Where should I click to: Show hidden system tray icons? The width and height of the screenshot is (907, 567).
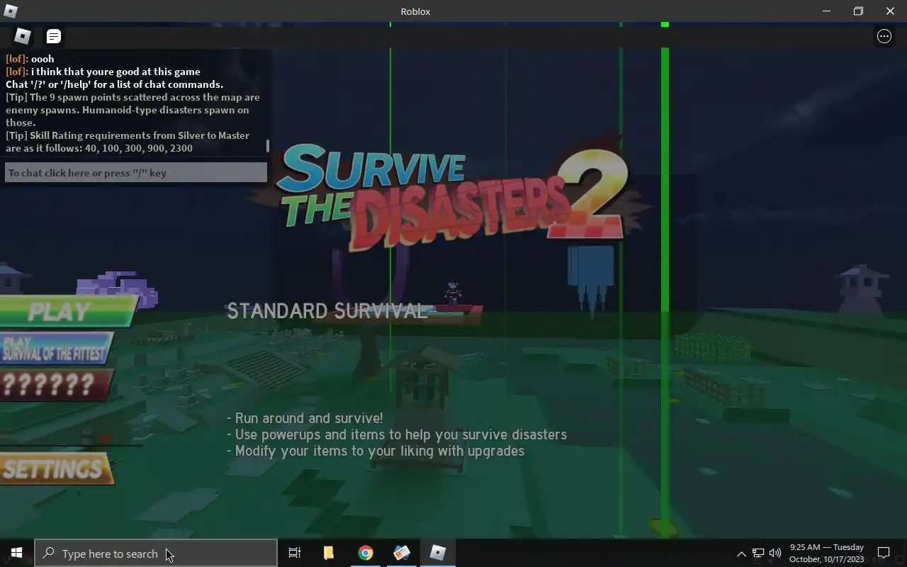[x=741, y=554]
